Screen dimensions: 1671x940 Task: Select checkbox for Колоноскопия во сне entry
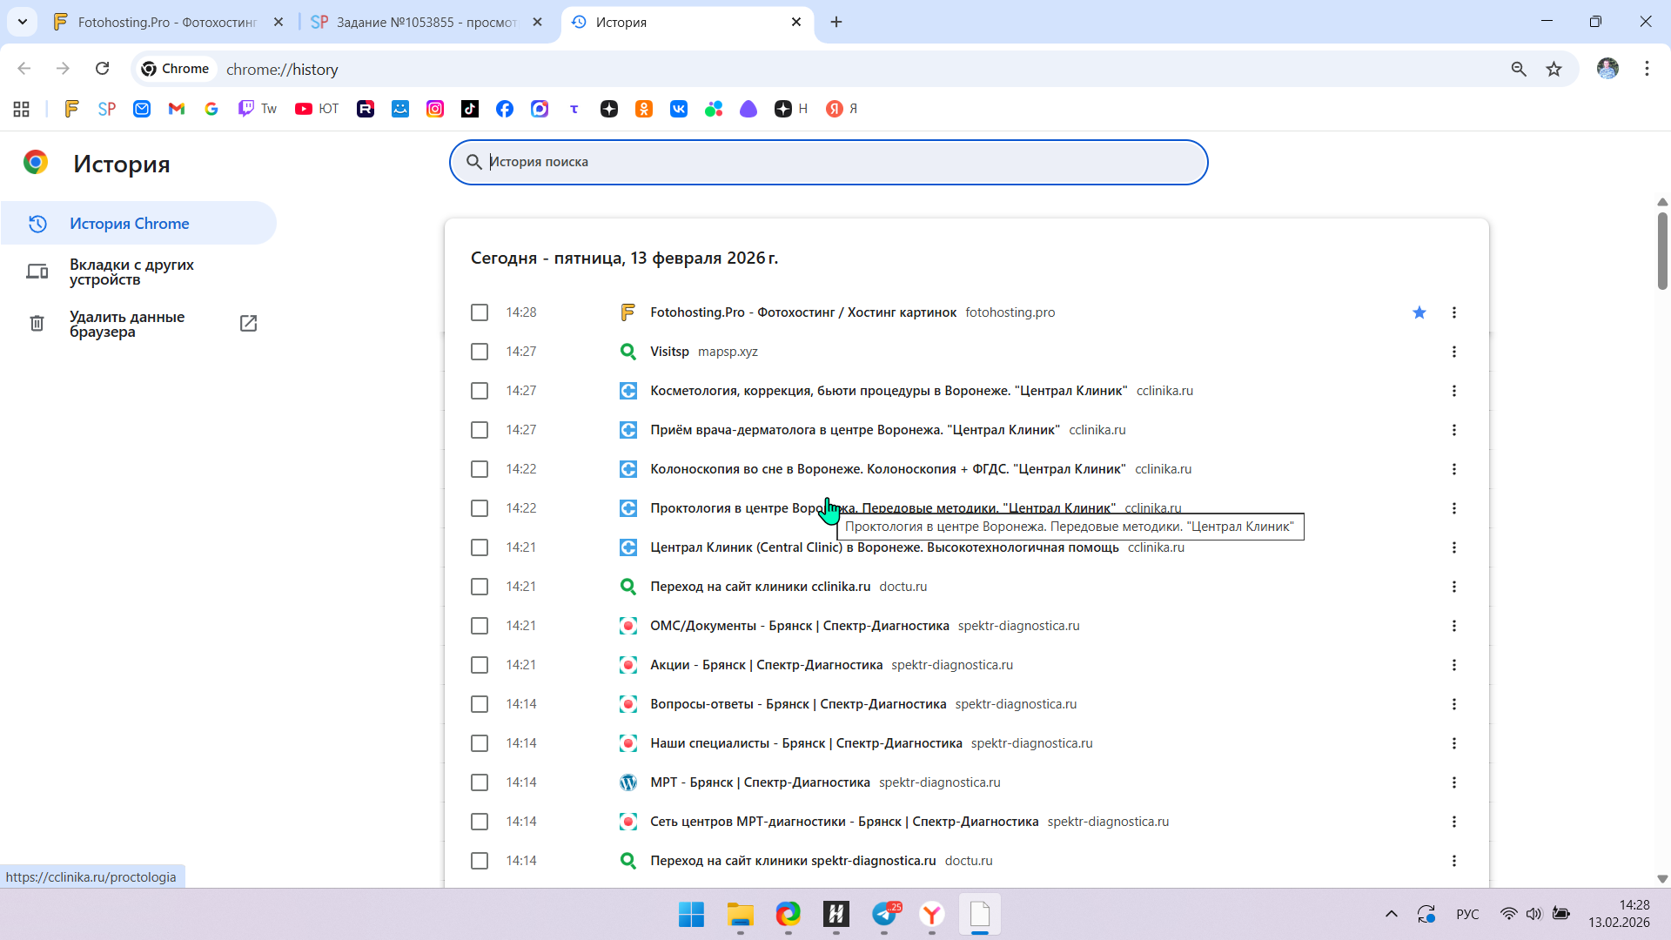click(480, 469)
